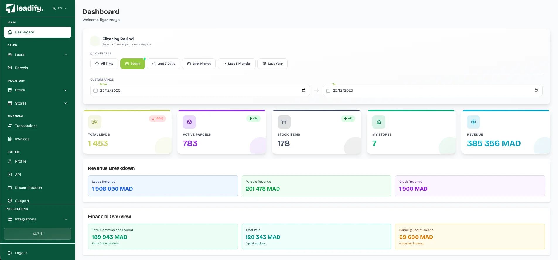
Task: Click the leadify logo in the sidebar
Action: pyautogui.click(x=24, y=8)
